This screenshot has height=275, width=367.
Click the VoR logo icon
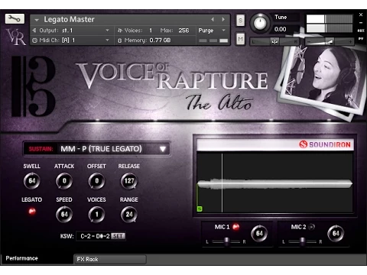[16, 37]
